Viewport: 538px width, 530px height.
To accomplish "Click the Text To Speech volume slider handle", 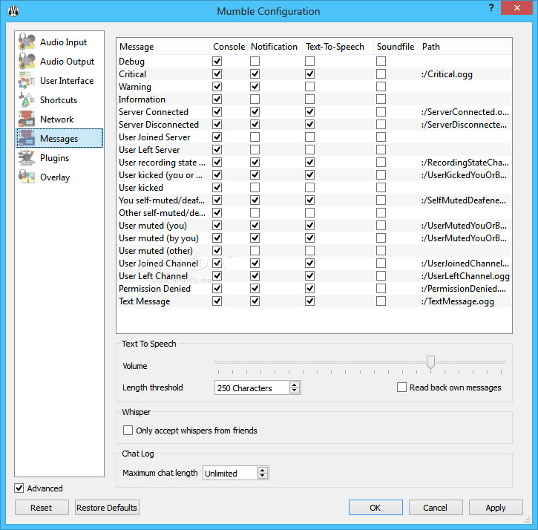I will coord(430,362).
